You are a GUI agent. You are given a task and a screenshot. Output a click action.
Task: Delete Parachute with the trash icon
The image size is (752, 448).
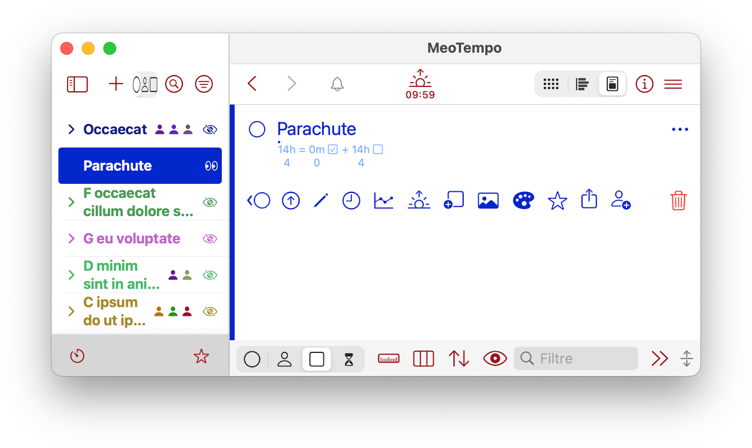point(678,200)
